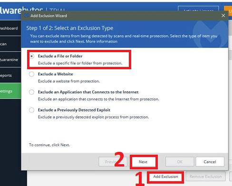Close the Add Exclusion Wizard dialog
232x186 pixels.
(x=223, y=16)
